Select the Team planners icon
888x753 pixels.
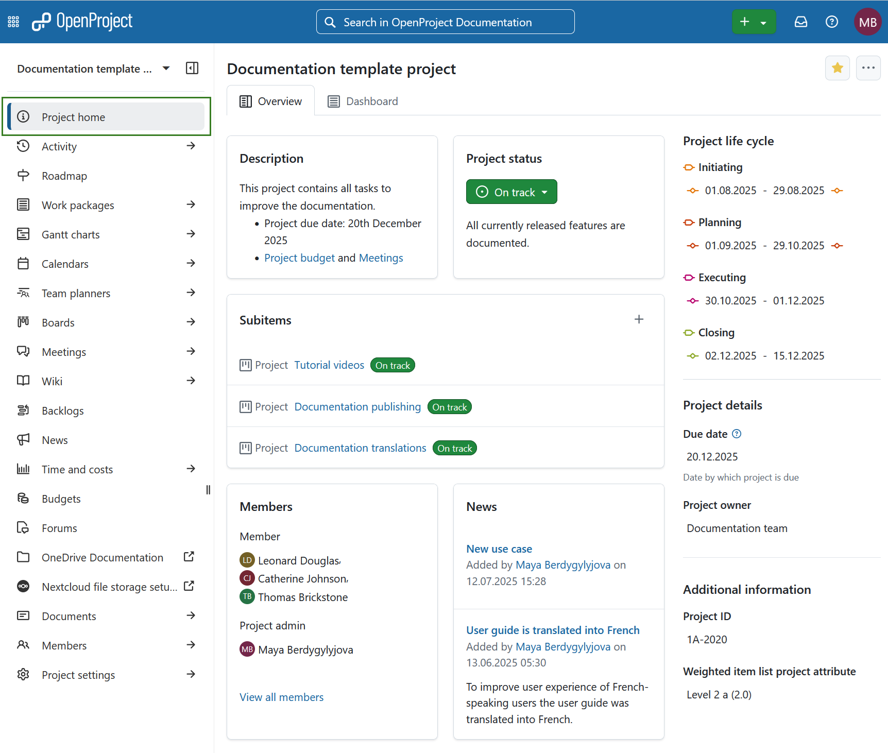[23, 293]
